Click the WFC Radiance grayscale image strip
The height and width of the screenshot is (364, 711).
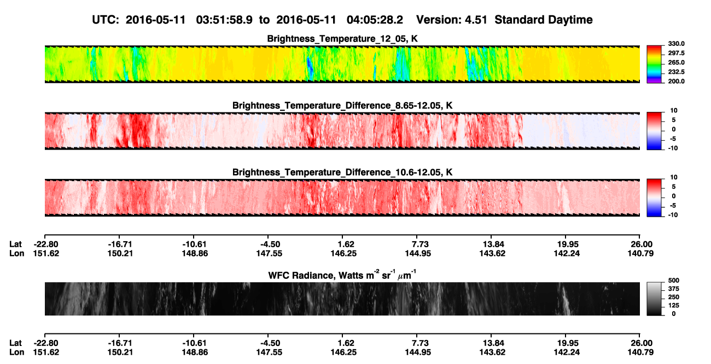(x=342, y=299)
